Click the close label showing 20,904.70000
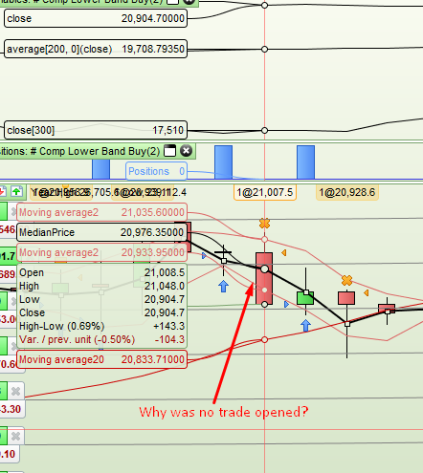Image resolution: width=423 pixels, height=473 pixels. (96, 18)
